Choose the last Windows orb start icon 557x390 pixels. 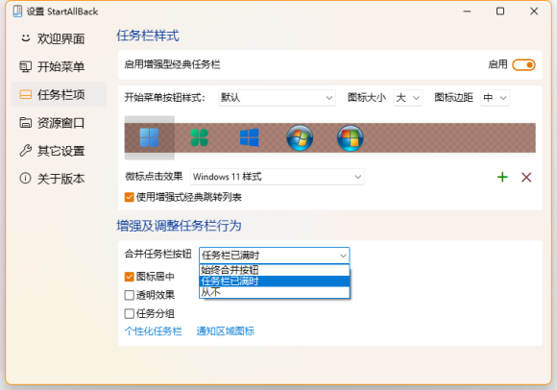point(351,137)
